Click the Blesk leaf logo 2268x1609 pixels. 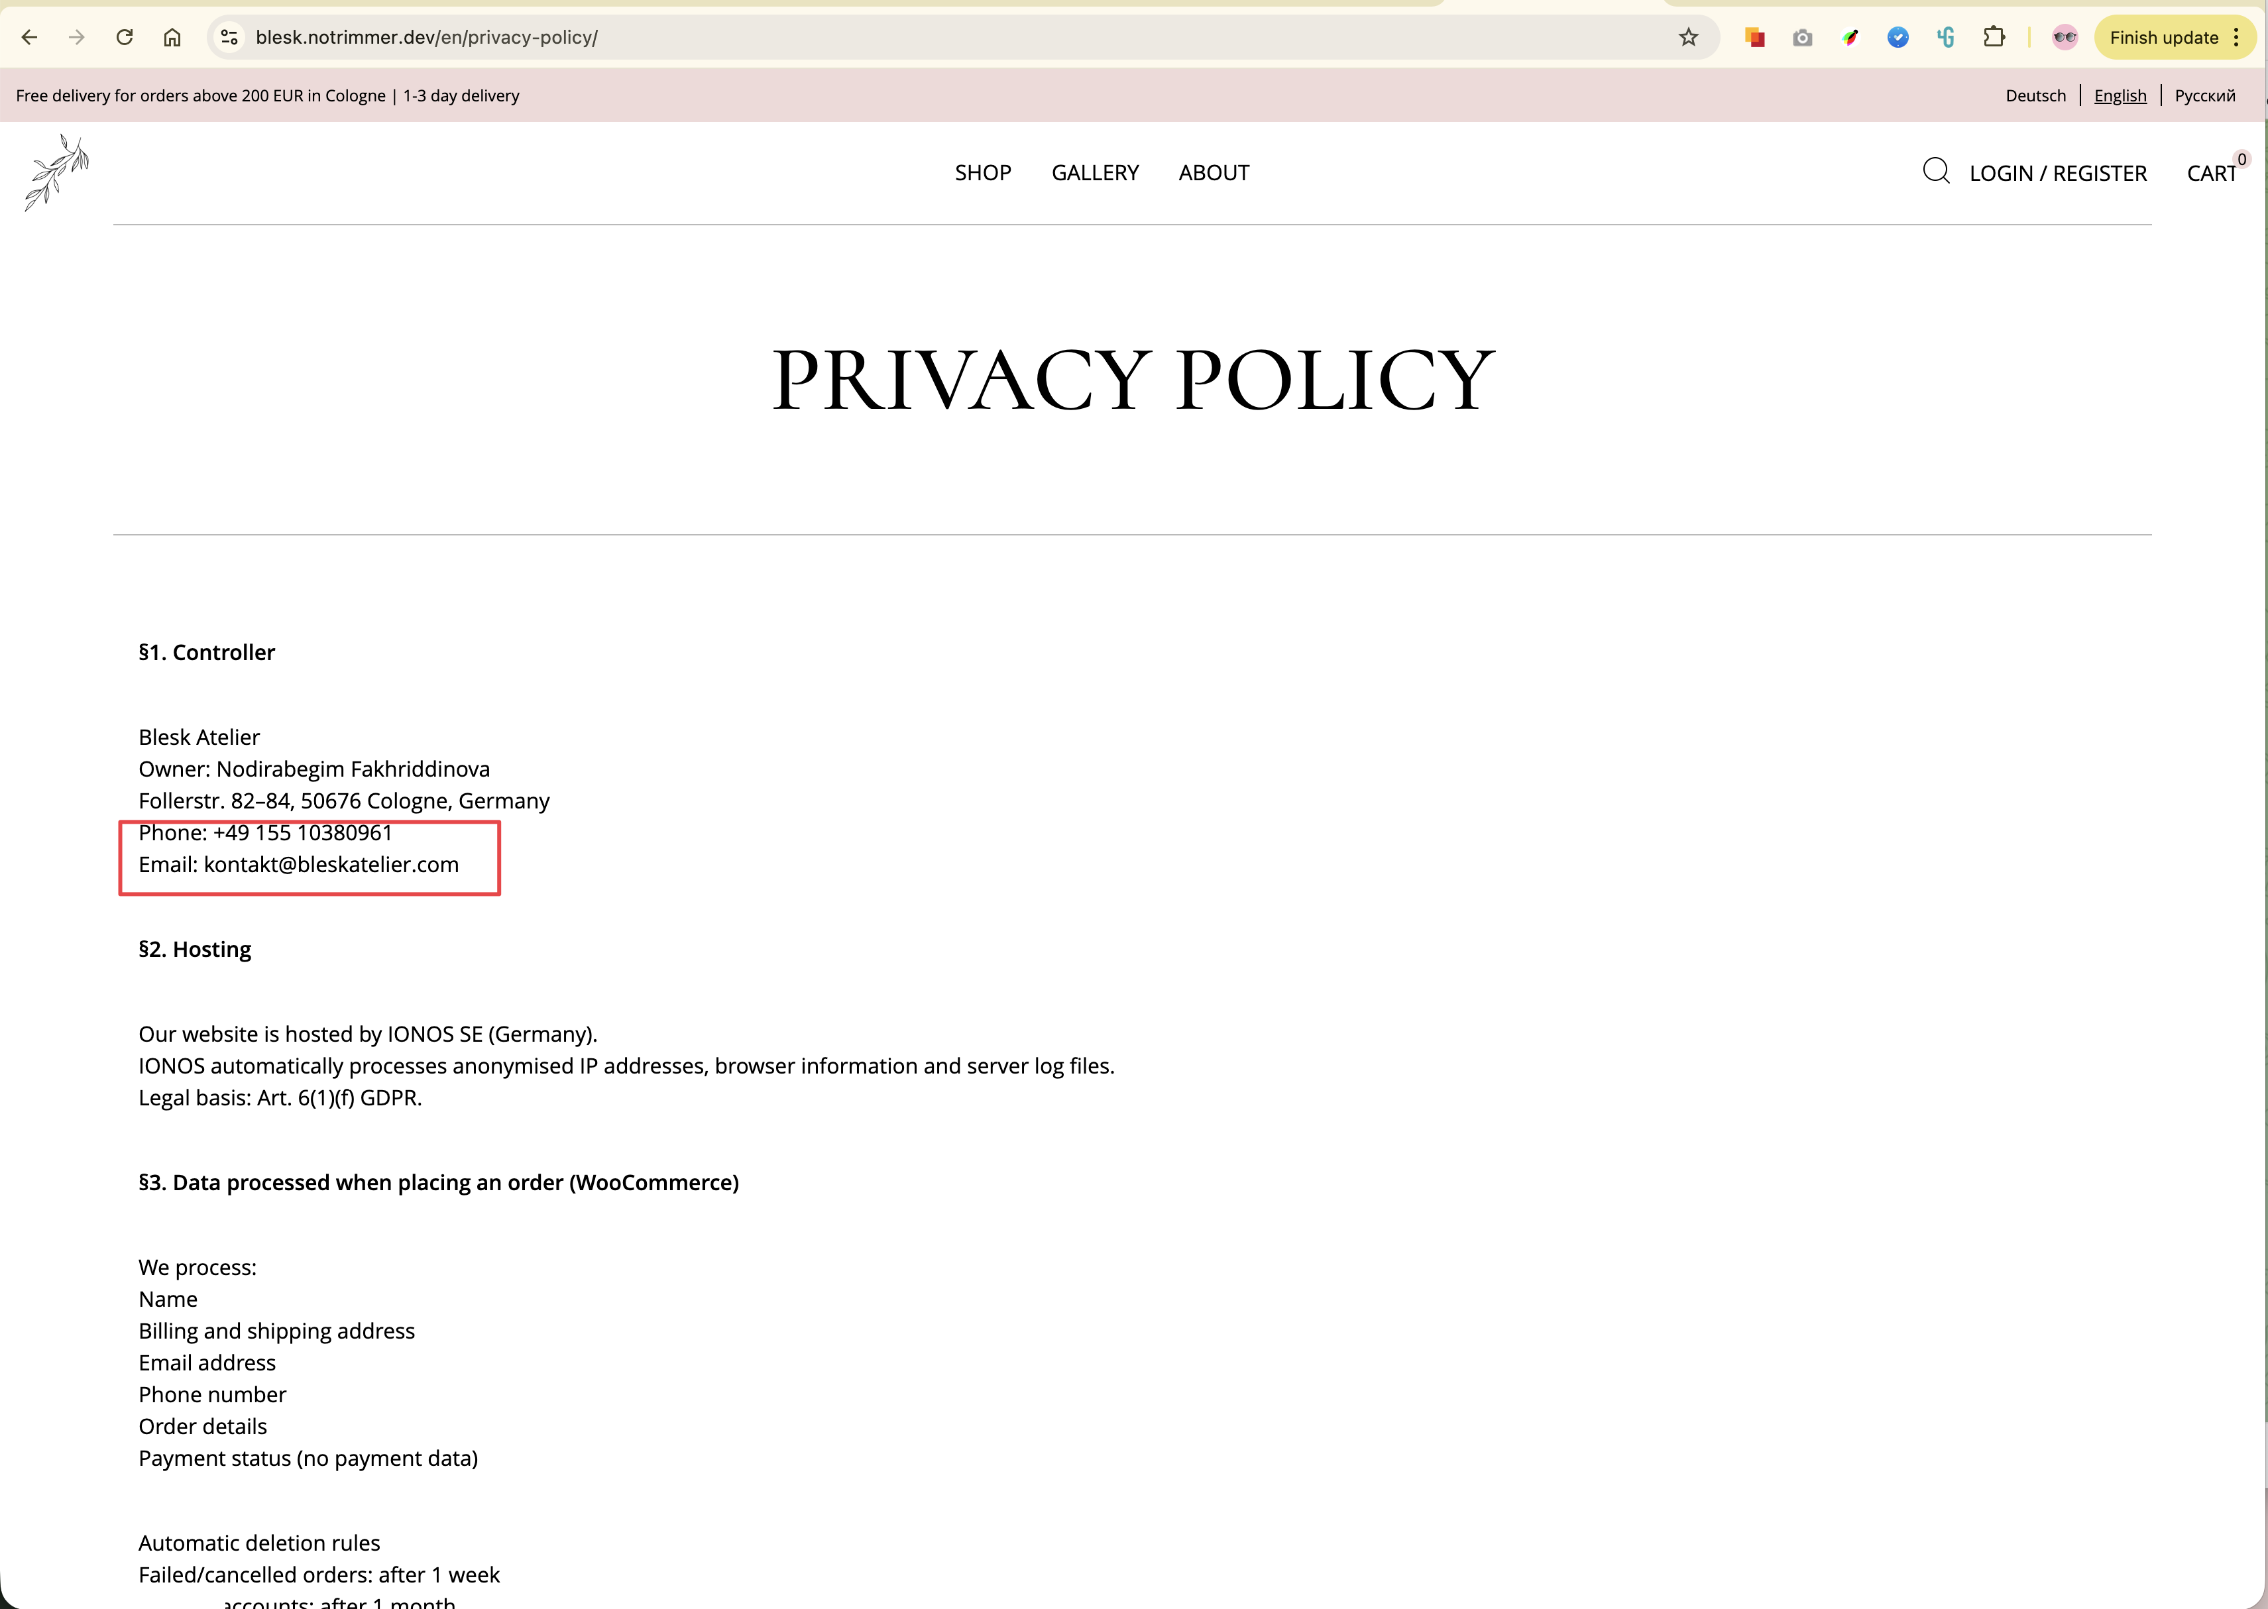pos(56,172)
